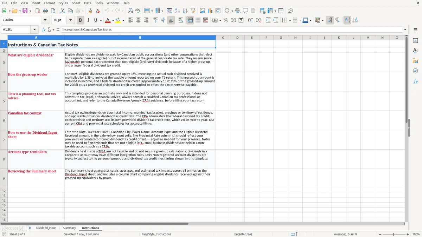This screenshot has height=237, width=422.
Task: Toggle Center Horizontally alignment
Action: click(x=138, y=20)
